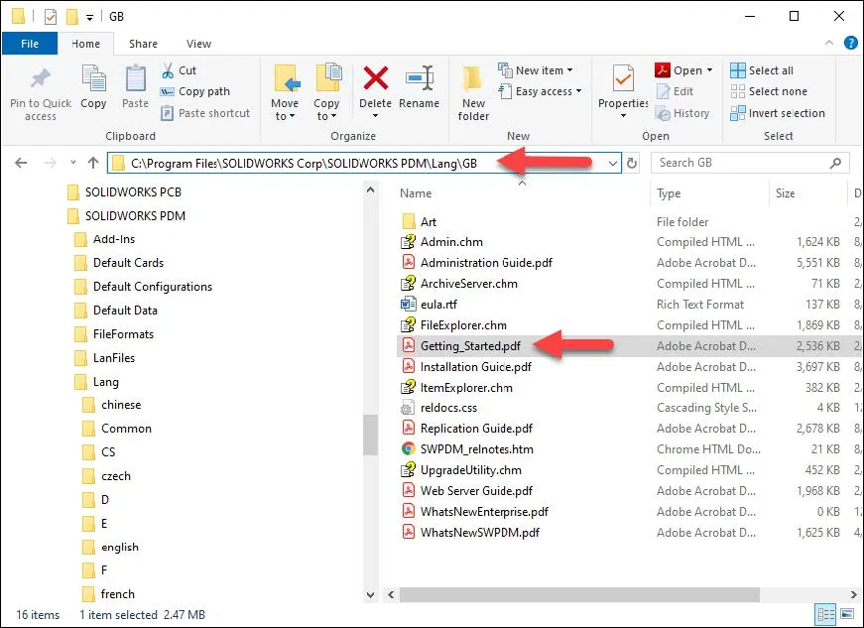Switch to the View ribbon tab
The image size is (864, 628).
tap(198, 44)
